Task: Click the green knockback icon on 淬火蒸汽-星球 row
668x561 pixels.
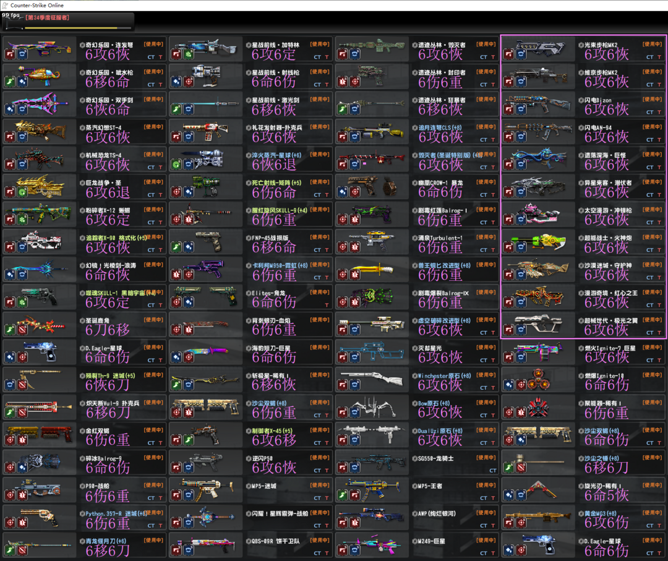Action: point(177,165)
